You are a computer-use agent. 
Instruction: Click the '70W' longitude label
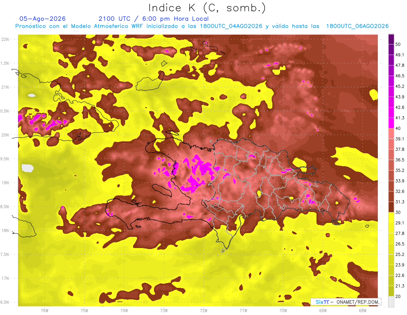283,311
